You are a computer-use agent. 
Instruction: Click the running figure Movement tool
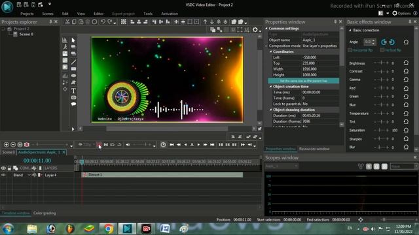point(65,47)
